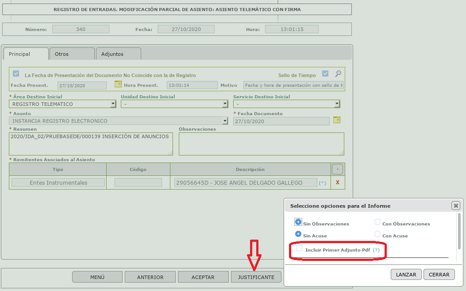Expand the Área Destino Inicial dropdown

point(113,104)
